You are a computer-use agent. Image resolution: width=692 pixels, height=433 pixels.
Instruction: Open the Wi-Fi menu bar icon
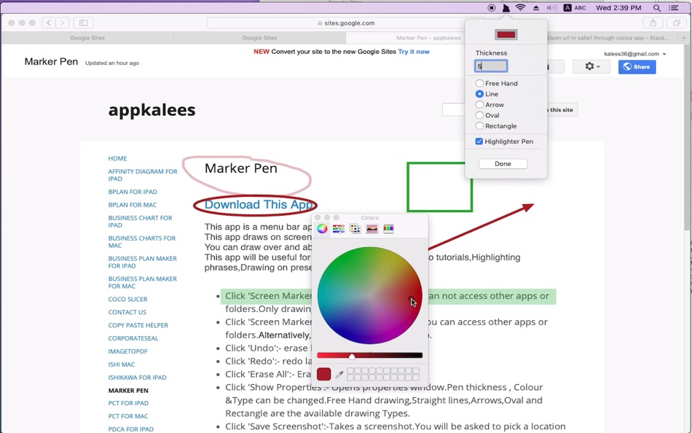pos(521,8)
